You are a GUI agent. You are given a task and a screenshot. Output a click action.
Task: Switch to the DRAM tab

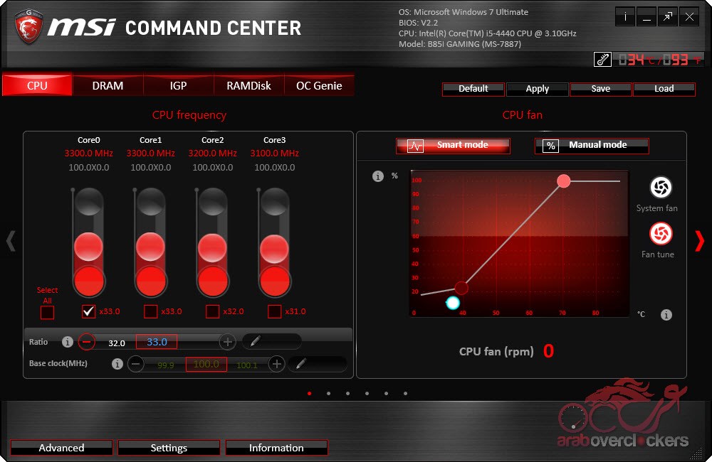point(108,85)
